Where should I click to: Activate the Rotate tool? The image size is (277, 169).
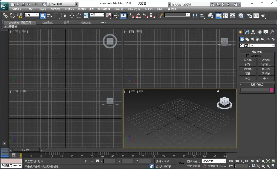click(x=79, y=16)
